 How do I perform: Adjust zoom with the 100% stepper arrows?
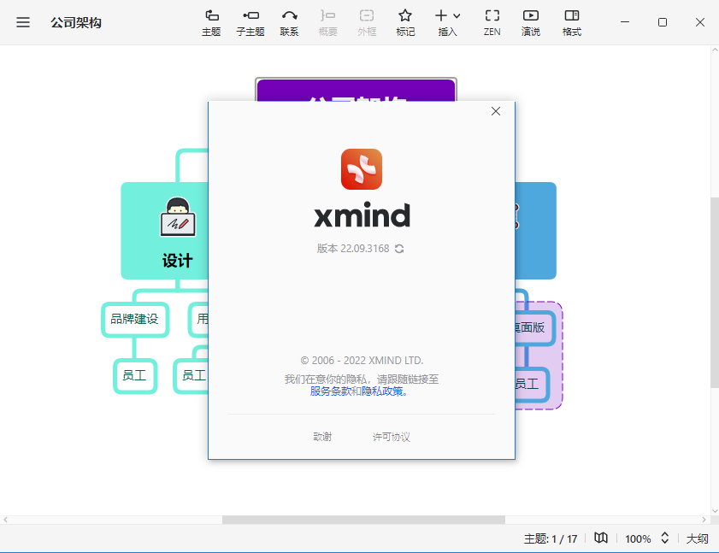665,538
